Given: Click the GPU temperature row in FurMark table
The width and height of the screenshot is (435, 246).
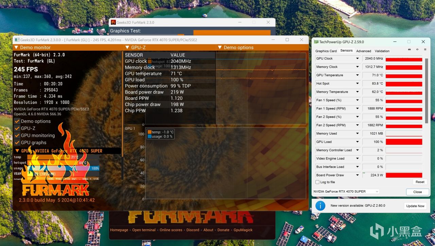Looking at the screenshot, I should click(x=170, y=74).
